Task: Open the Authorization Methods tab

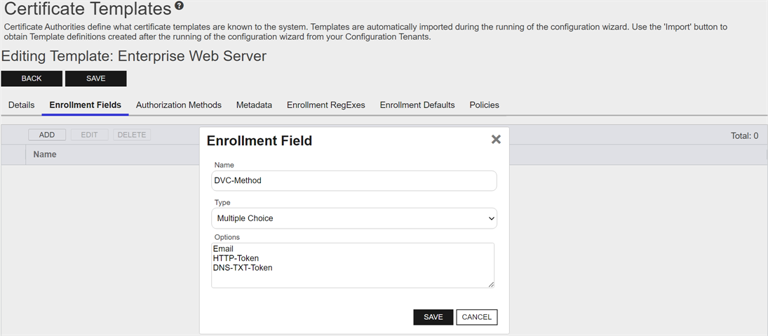Action: tap(179, 105)
